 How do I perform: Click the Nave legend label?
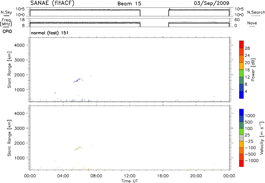click(252, 23)
